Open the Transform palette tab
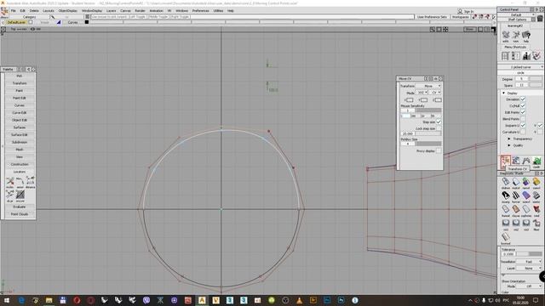The width and height of the screenshot is (545, 306). point(20,83)
